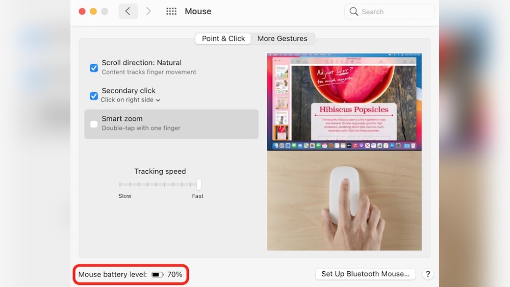Click the help question mark button
This screenshot has width=510, height=287.
pyautogui.click(x=428, y=274)
